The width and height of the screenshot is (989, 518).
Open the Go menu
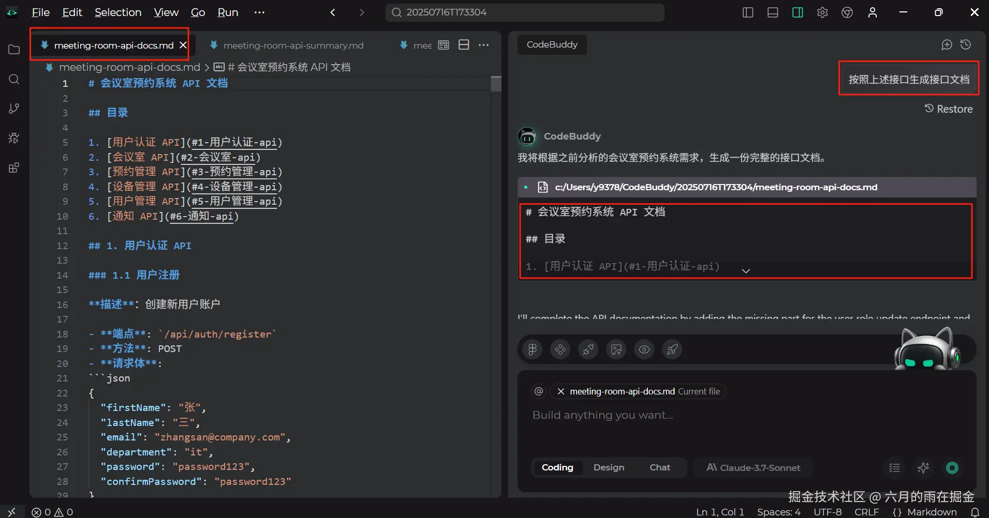[198, 12]
